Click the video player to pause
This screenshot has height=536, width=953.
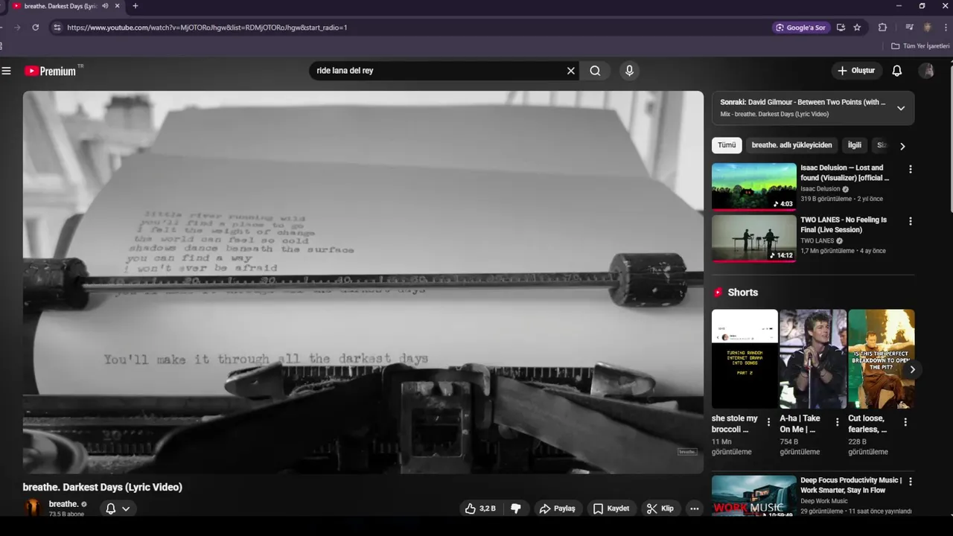tap(363, 282)
